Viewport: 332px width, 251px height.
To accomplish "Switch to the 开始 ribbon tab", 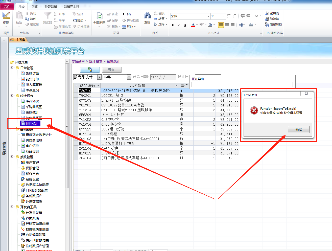I will [21, 6].
